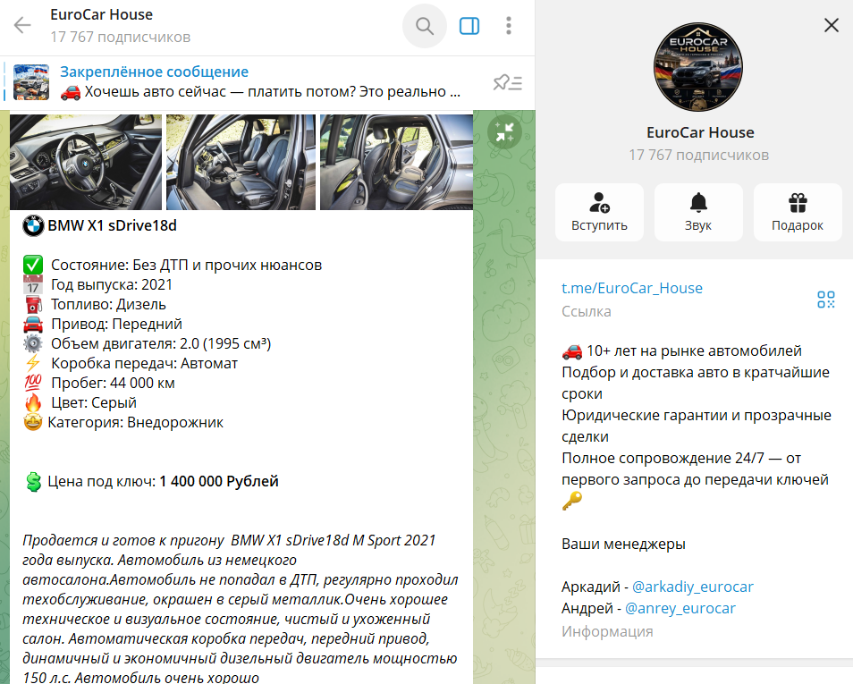Copy the t.me/EuroCar_House link
Screen dimensions: 853x684
coord(631,288)
